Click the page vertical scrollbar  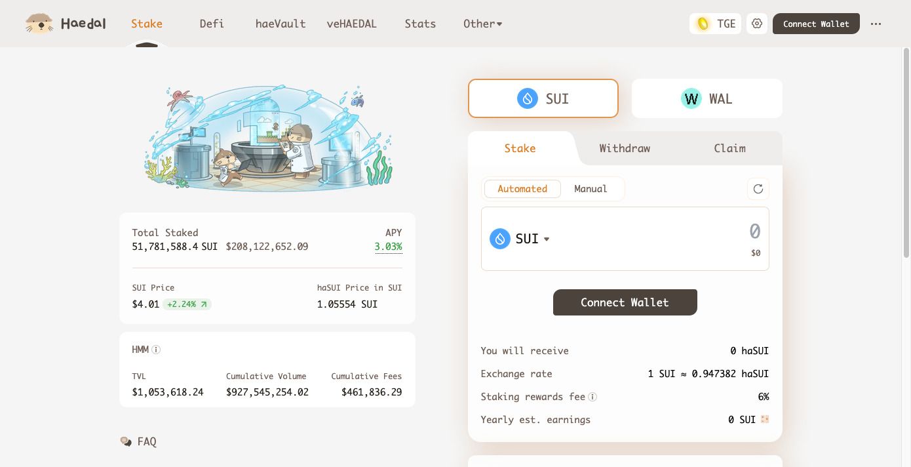(x=906, y=154)
